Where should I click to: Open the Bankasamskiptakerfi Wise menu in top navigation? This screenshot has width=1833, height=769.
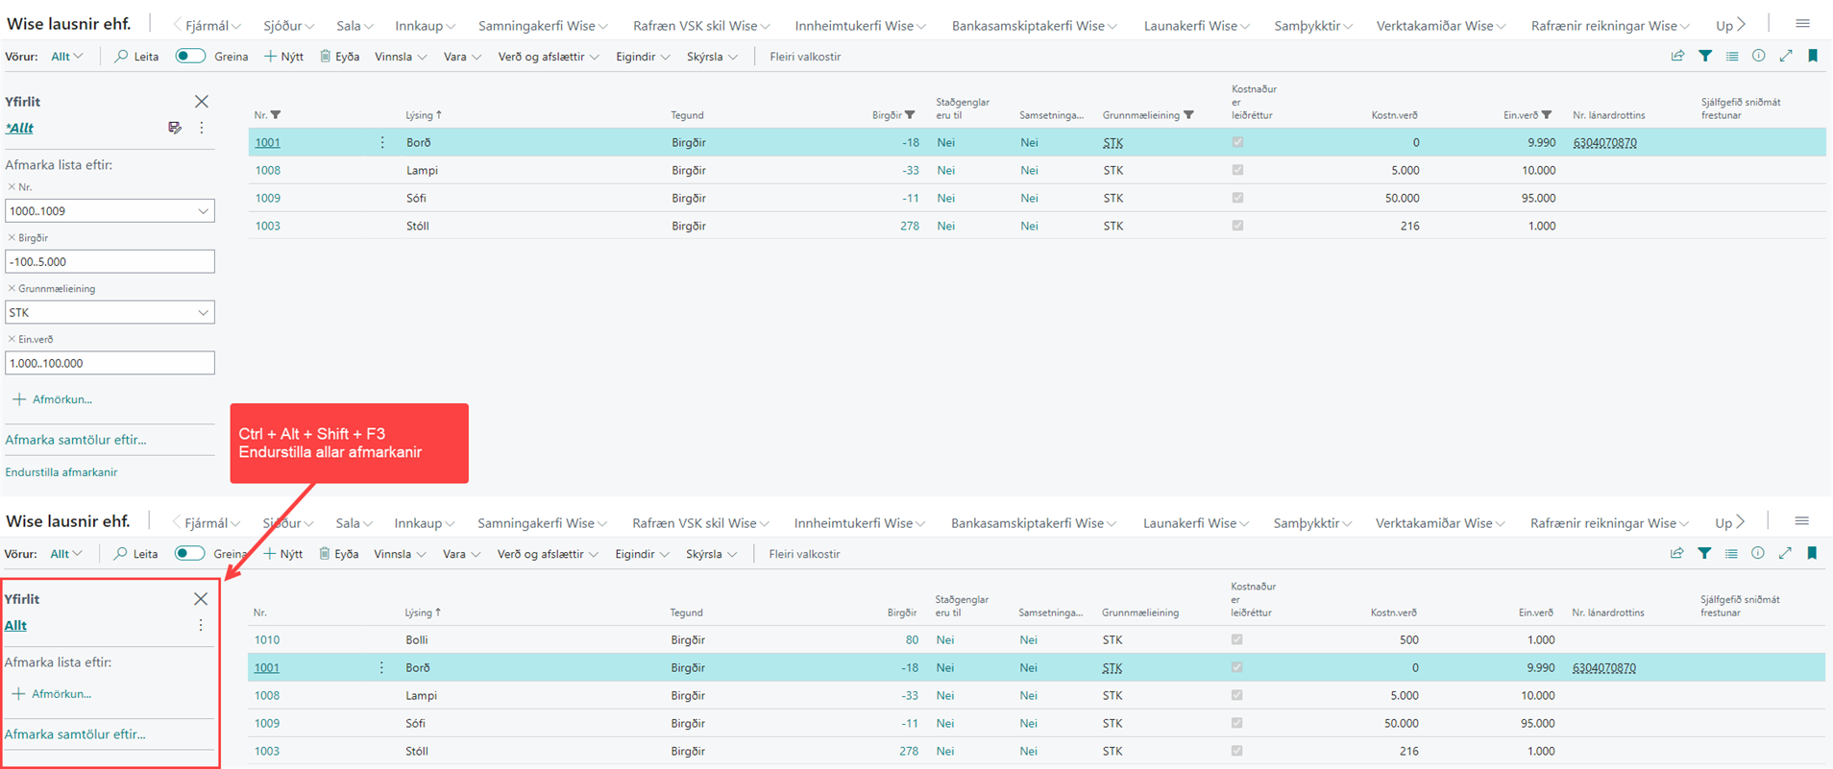(x=1034, y=26)
